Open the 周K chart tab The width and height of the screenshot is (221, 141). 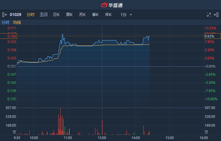point(69,15)
